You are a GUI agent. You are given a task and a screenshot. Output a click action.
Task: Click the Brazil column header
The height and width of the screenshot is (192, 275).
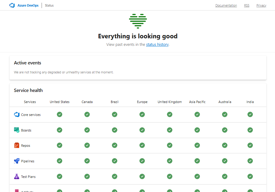coord(115,102)
